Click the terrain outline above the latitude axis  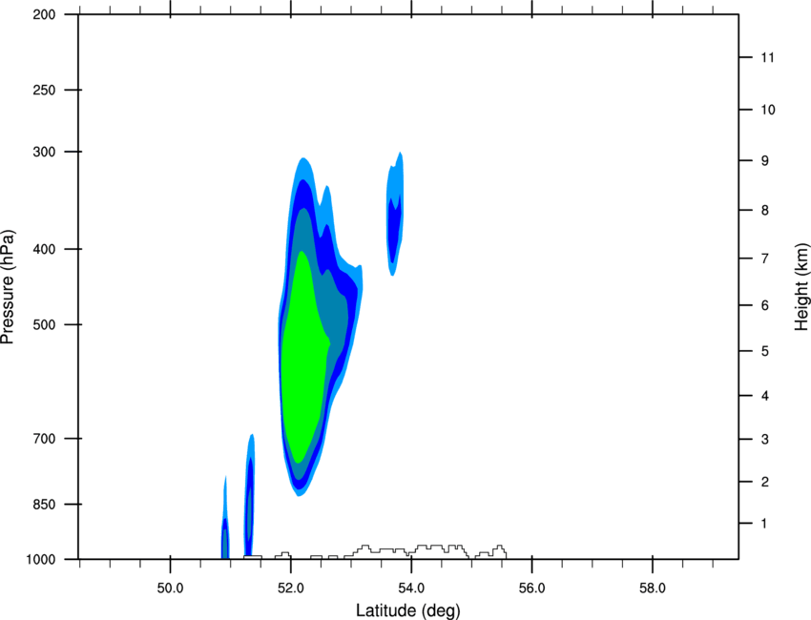(375, 551)
